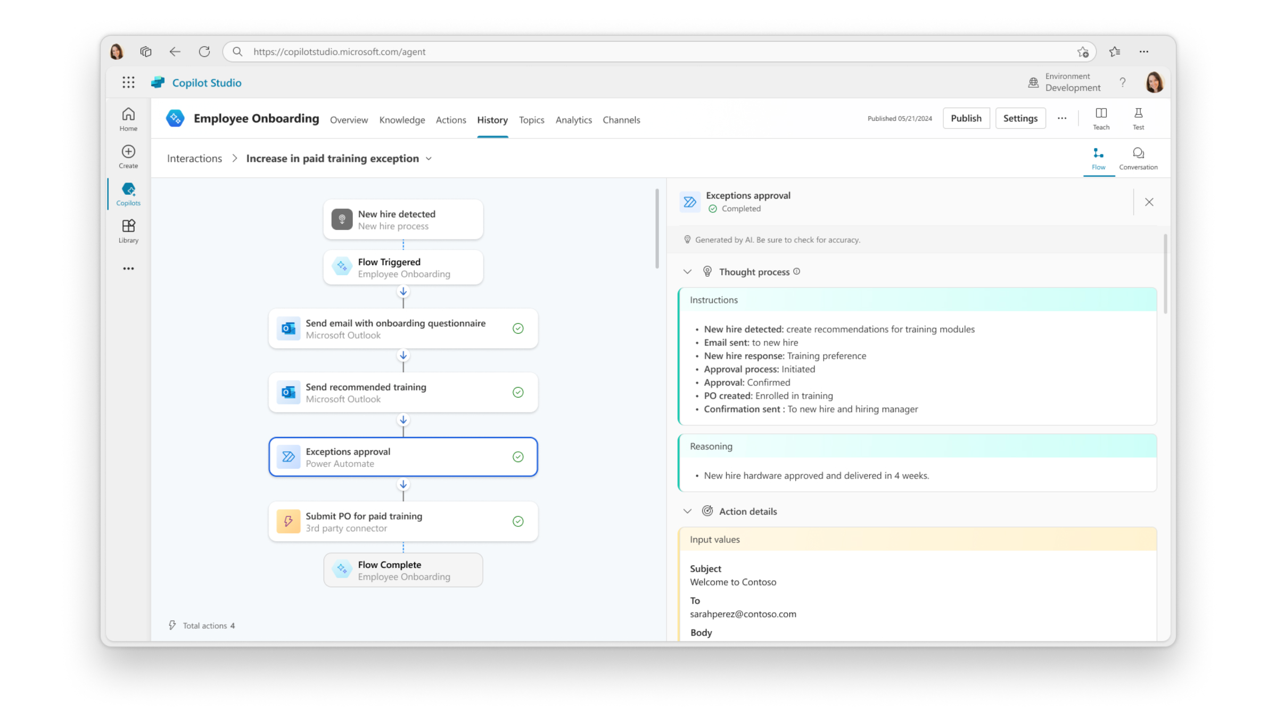Click the flow canvas vertical scrollbar
The image size is (1276, 717).
[x=657, y=229]
